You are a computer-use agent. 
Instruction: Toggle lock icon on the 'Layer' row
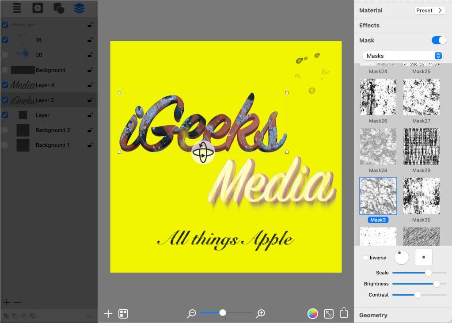pos(90,115)
